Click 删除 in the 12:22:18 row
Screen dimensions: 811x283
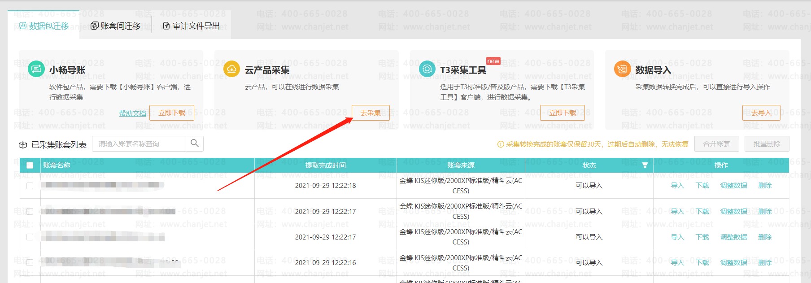(765, 186)
